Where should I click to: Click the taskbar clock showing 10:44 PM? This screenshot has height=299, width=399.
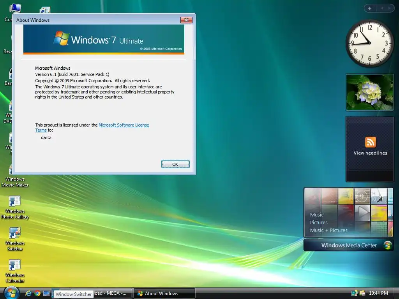(378, 293)
